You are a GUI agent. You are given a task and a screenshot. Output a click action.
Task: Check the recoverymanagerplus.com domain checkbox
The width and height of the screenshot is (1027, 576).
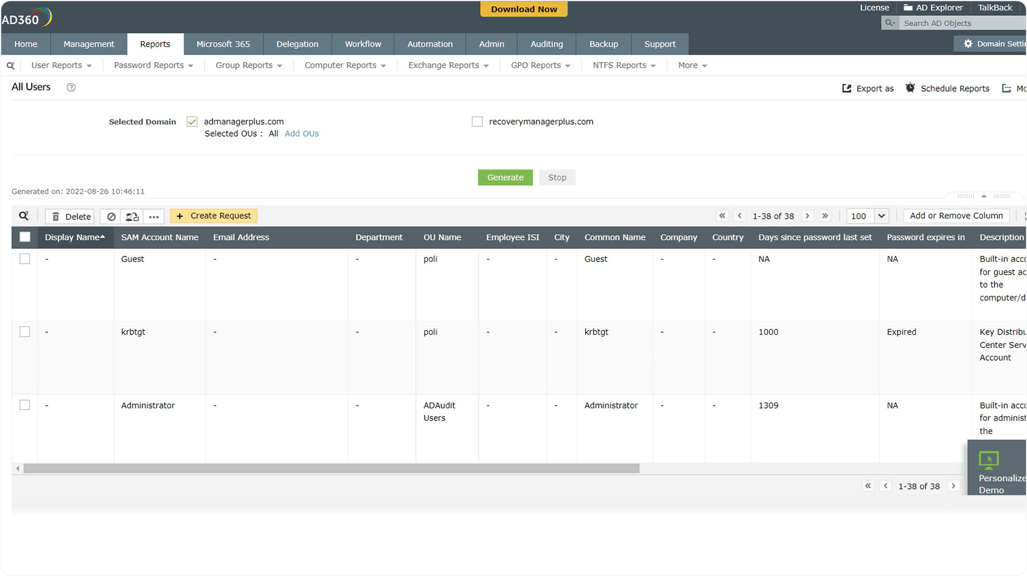(x=477, y=122)
